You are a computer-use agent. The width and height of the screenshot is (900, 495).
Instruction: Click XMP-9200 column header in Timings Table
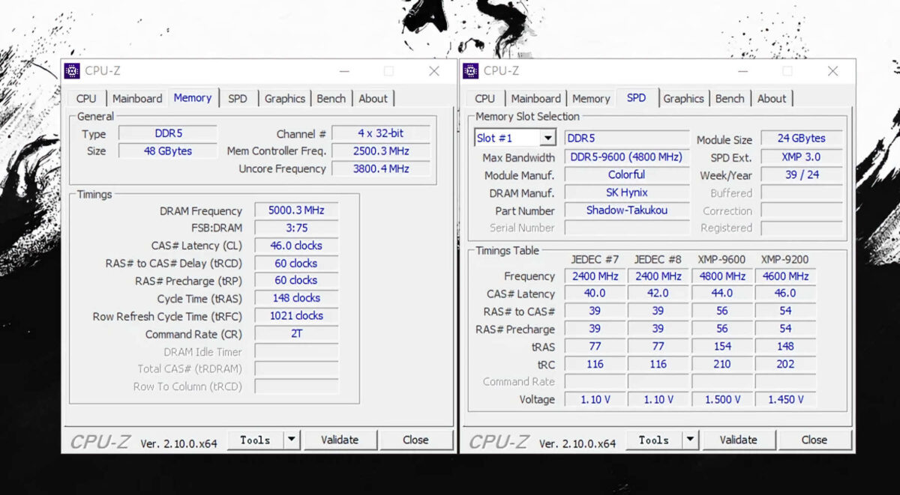click(784, 259)
